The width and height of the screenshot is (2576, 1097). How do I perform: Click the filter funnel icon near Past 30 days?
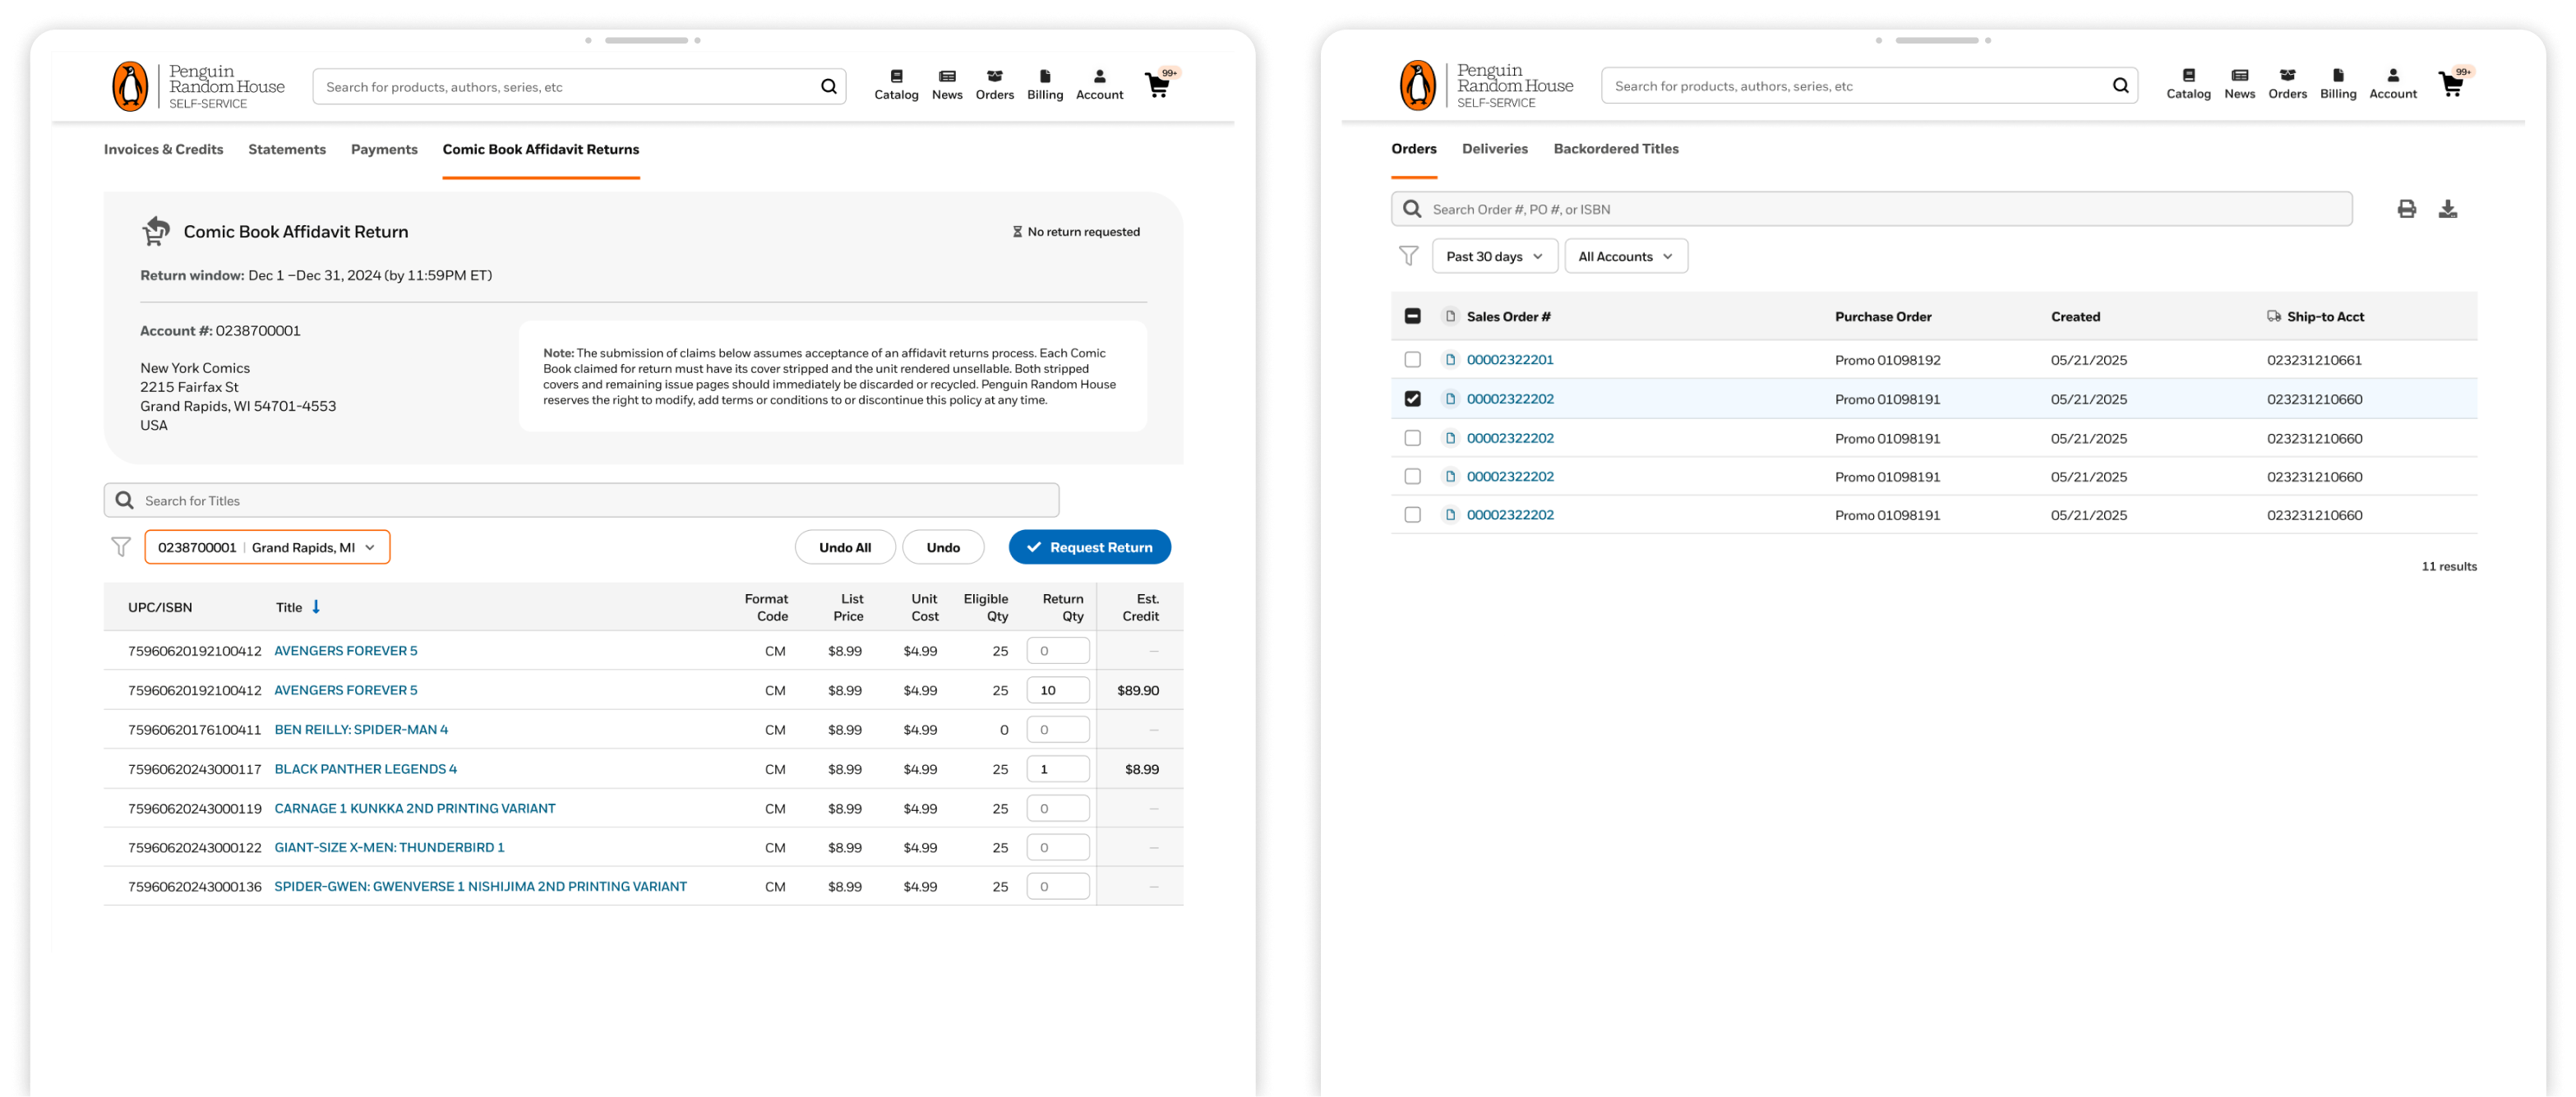click(x=1408, y=256)
